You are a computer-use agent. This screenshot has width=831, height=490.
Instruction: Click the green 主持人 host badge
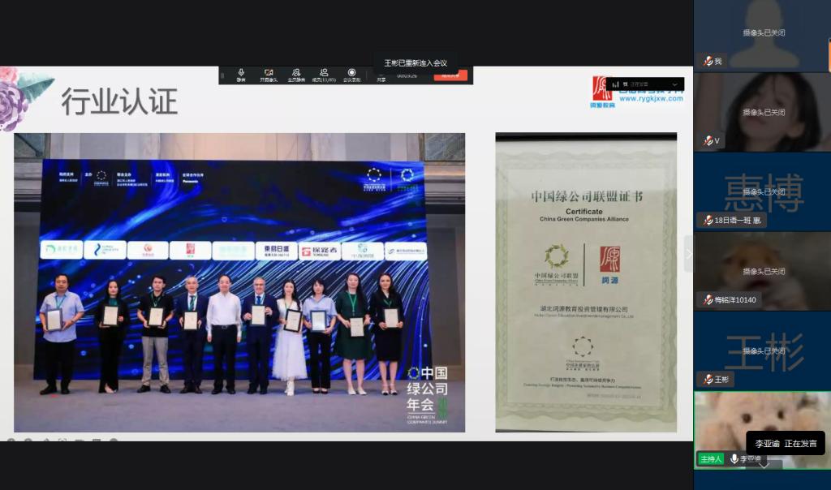click(x=709, y=459)
